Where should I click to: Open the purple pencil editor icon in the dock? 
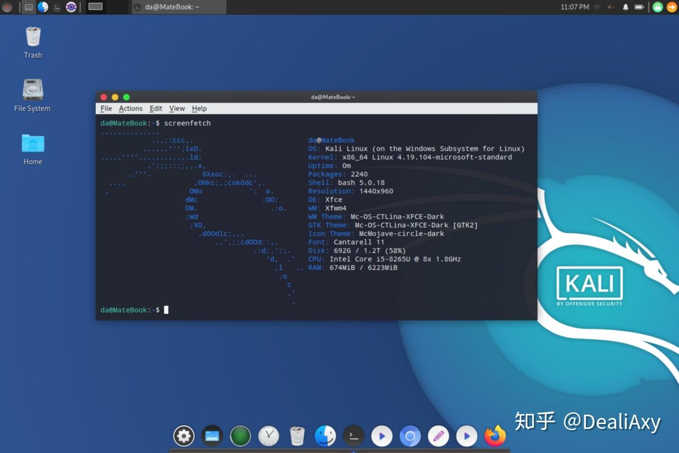pos(438,436)
